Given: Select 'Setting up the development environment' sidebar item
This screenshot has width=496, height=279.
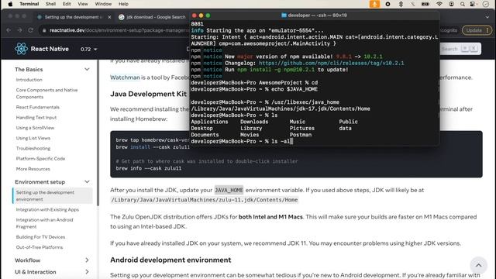Looking at the screenshot, I should click(53, 196).
